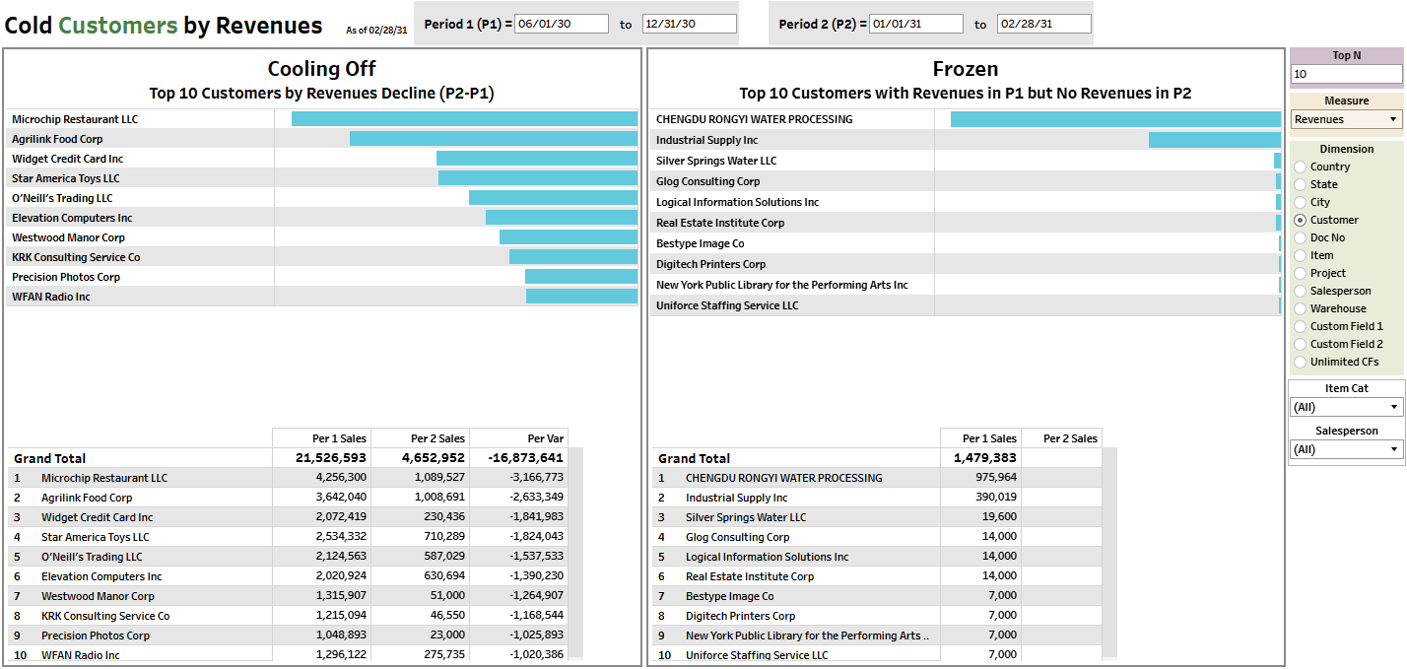The image size is (1407, 669).
Task: Click the Period 2 end date field
Action: click(1043, 24)
